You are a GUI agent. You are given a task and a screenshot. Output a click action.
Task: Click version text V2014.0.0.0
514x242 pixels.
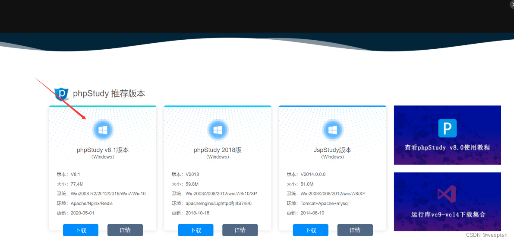pos(313,174)
